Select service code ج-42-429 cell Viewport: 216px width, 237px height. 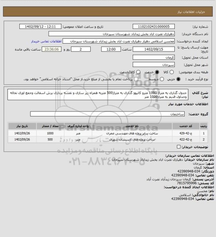[x=186, y=133]
